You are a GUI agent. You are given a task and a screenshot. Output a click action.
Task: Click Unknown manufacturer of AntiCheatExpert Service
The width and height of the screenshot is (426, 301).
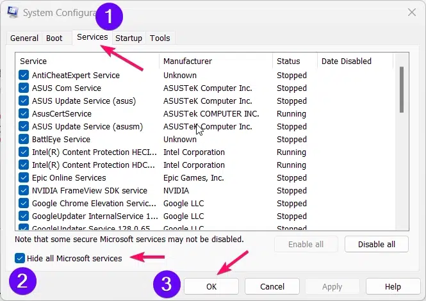pyautogui.click(x=180, y=76)
